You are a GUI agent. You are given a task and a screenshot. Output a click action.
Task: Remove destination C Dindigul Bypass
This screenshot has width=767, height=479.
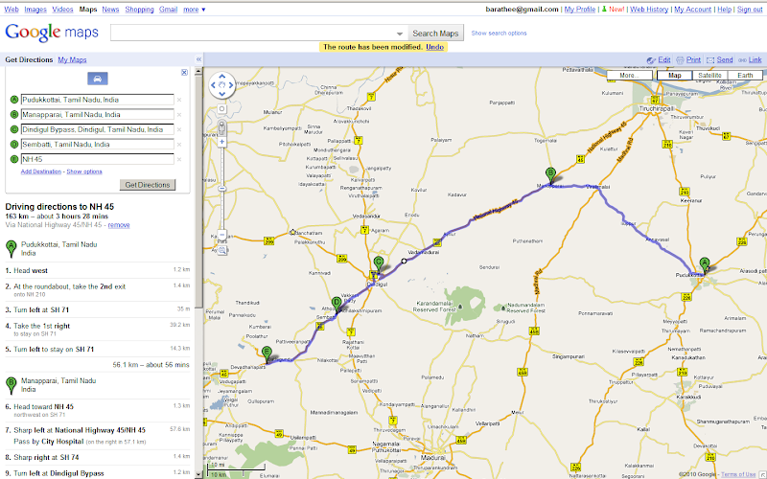point(179,129)
